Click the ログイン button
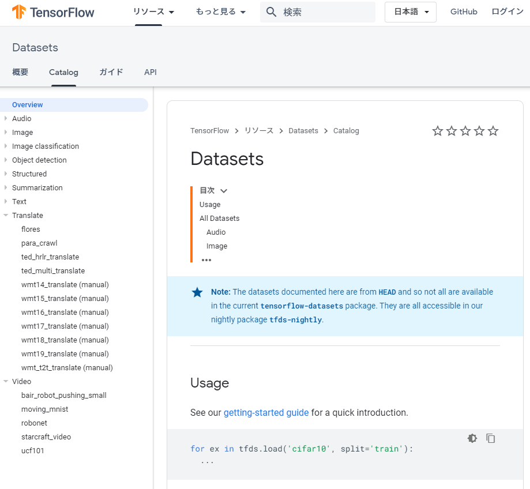 click(x=507, y=12)
